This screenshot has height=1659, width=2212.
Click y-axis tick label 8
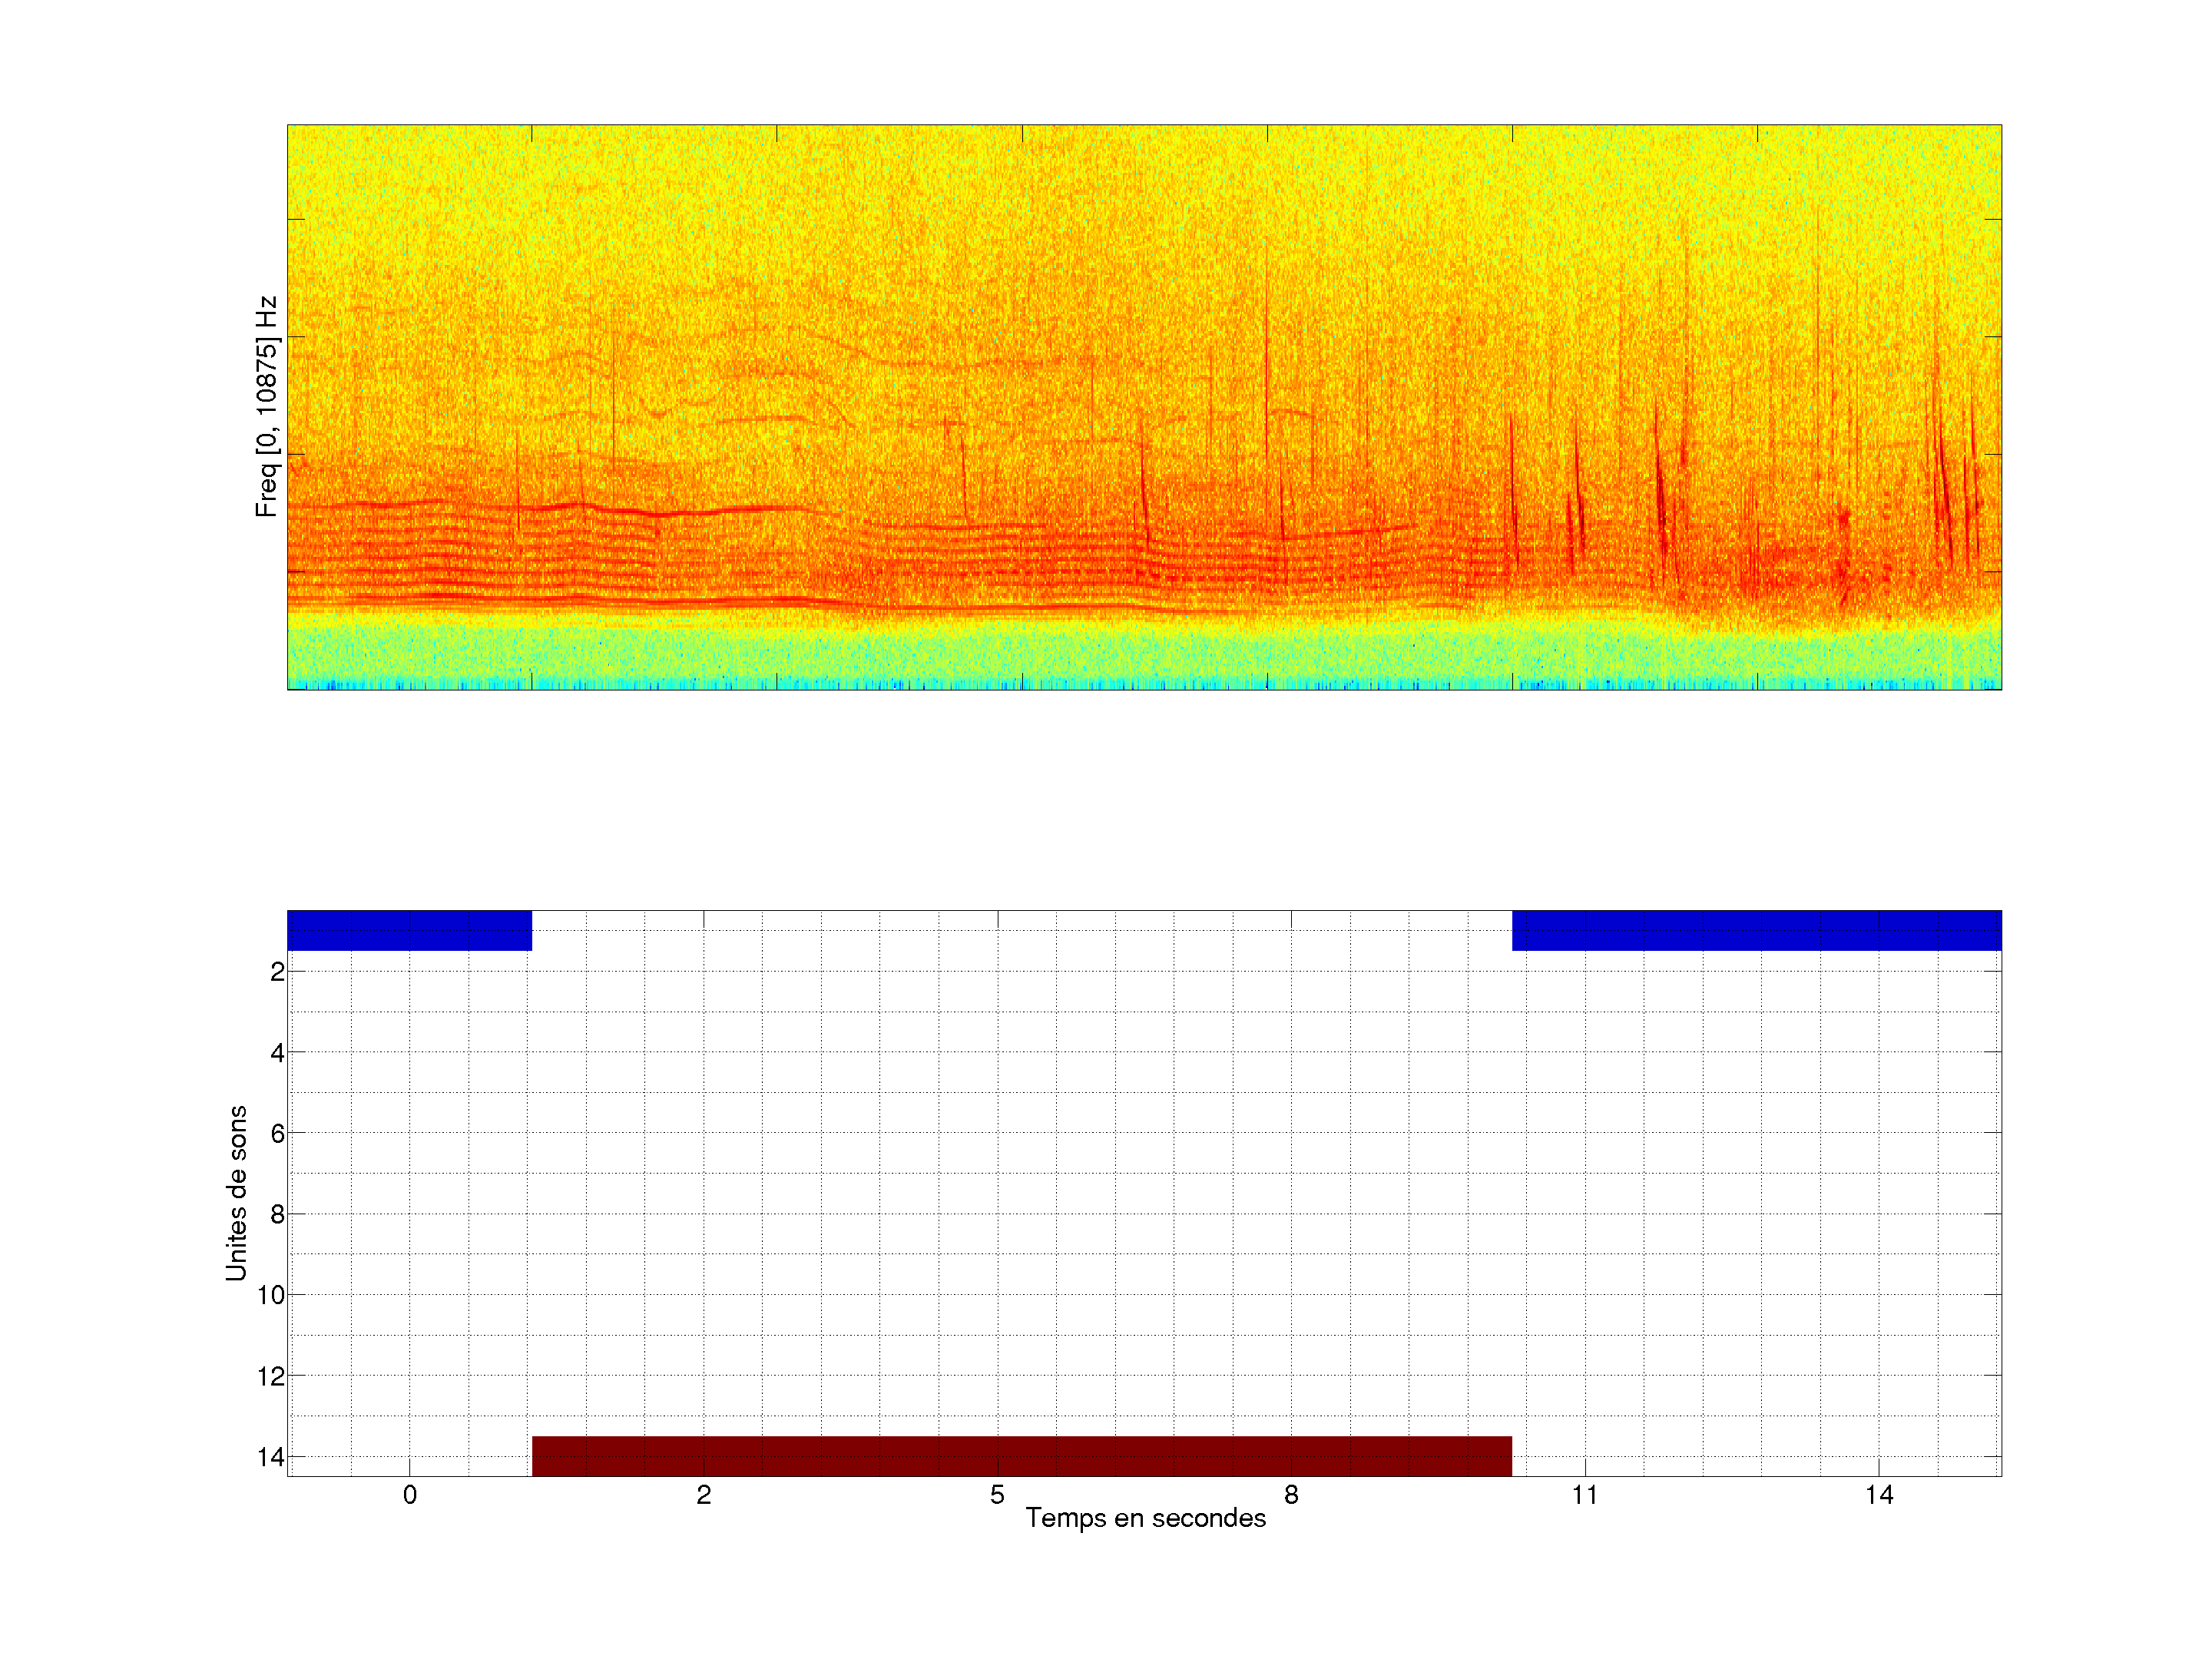277,1215
